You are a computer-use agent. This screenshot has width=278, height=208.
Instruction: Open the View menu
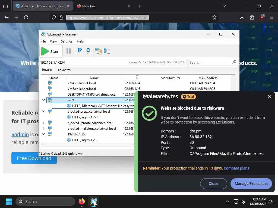pyautogui.click(x=53, y=41)
